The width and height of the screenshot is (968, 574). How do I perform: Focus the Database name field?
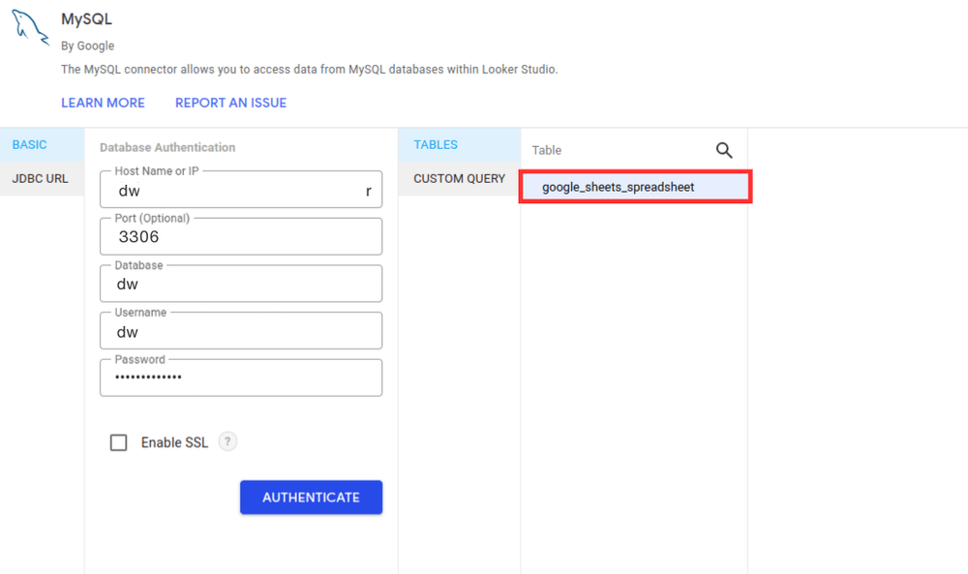pyautogui.click(x=241, y=283)
